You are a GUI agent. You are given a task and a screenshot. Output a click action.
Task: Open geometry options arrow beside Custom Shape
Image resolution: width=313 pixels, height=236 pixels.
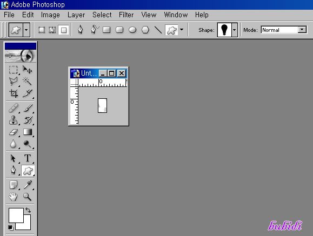(182, 30)
